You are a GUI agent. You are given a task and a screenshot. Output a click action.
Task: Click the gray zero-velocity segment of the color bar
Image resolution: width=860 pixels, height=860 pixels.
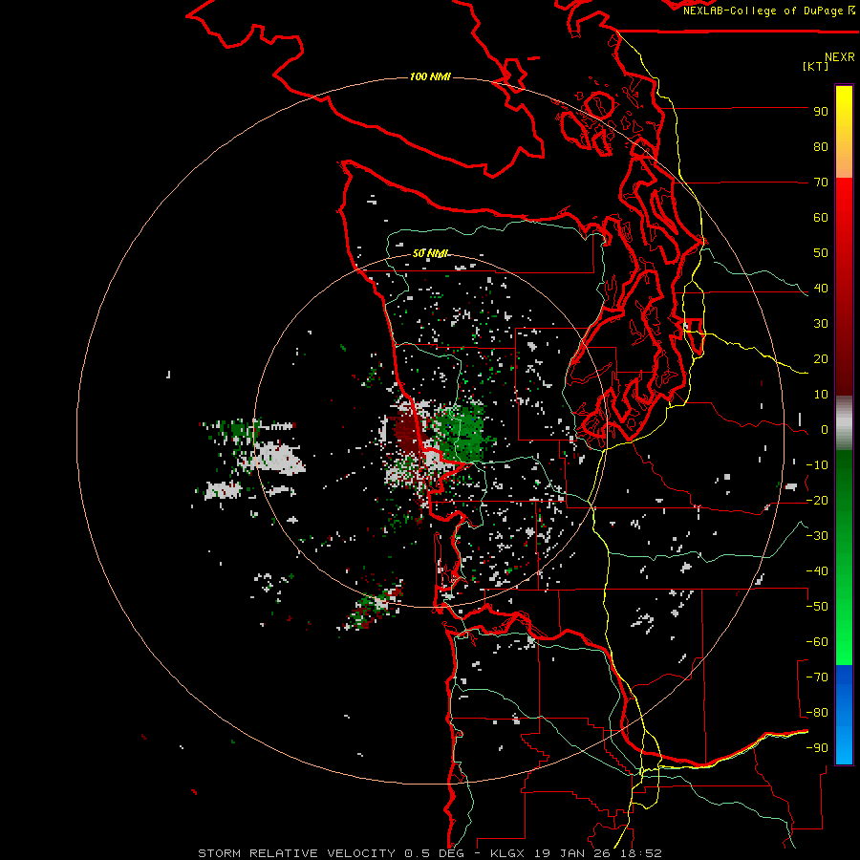(x=844, y=423)
